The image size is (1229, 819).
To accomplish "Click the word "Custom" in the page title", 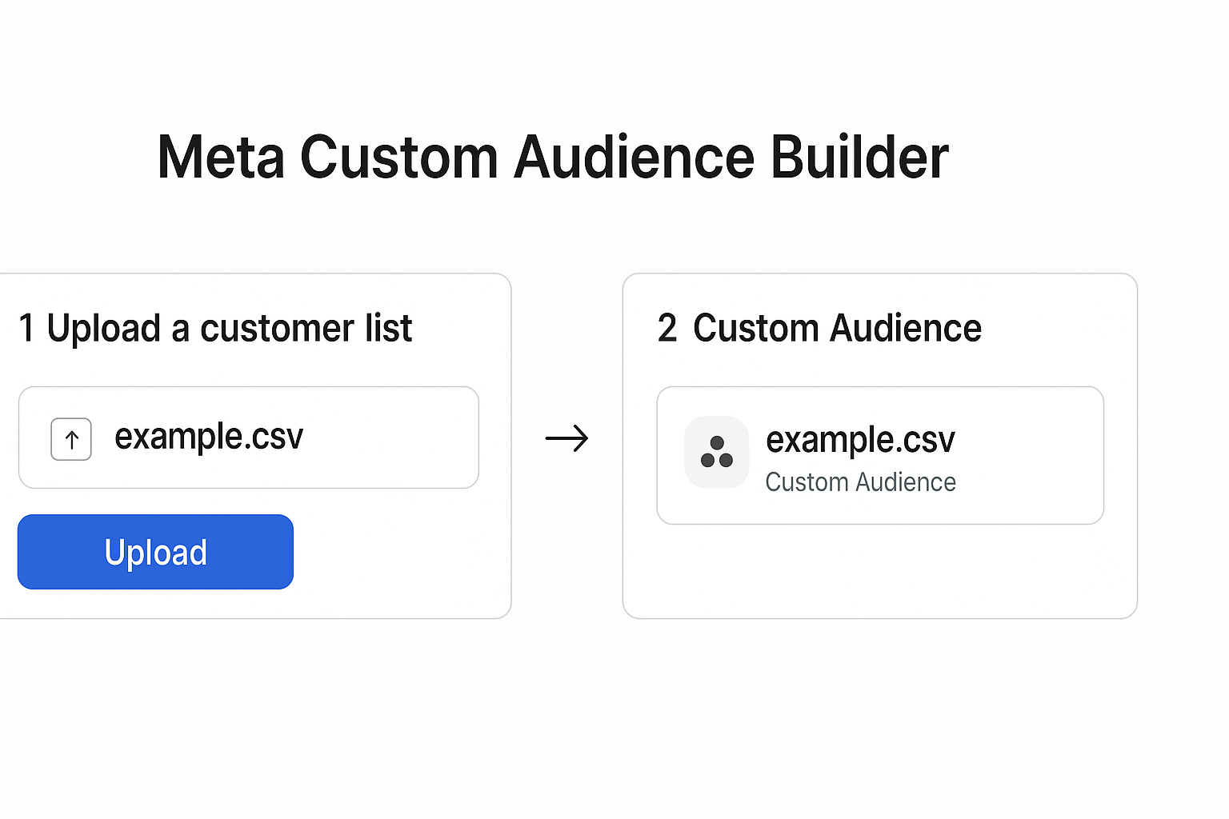I will point(399,157).
